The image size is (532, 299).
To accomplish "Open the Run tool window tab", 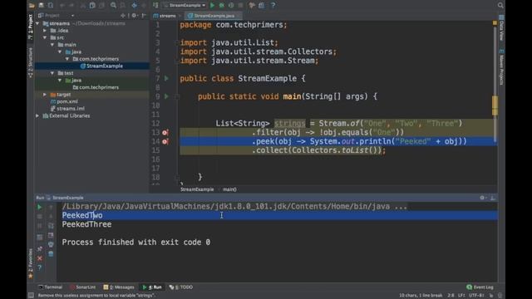I will click(x=152, y=287).
